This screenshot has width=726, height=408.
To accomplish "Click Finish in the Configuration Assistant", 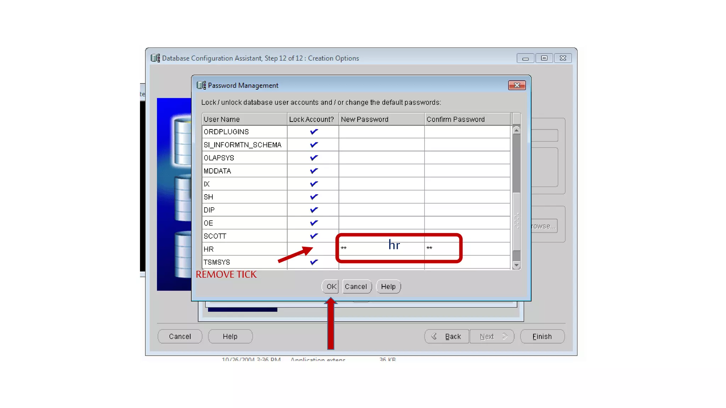I will coord(542,336).
